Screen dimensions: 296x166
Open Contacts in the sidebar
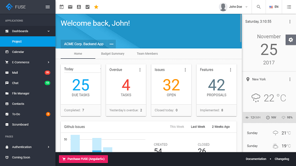point(28,104)
